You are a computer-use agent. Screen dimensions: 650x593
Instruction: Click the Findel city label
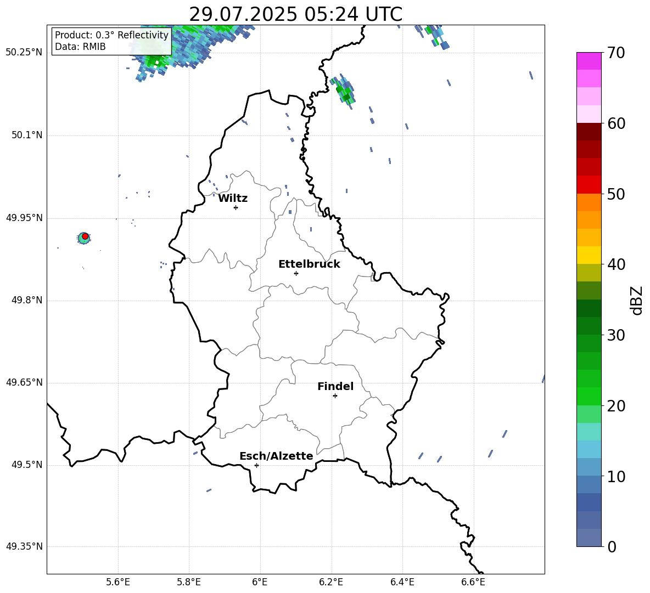tap(335, 386)
